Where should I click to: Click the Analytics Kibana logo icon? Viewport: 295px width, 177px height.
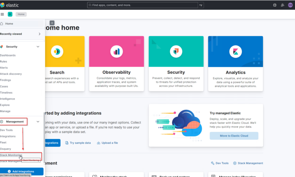pyautogui.click(x=236, y=52)
